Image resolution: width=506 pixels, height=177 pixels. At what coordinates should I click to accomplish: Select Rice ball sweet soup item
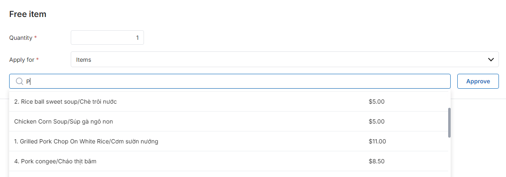point(228,102)
